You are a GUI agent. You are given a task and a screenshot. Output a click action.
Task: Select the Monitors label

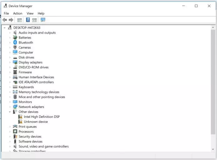click(x=25, y=102)
